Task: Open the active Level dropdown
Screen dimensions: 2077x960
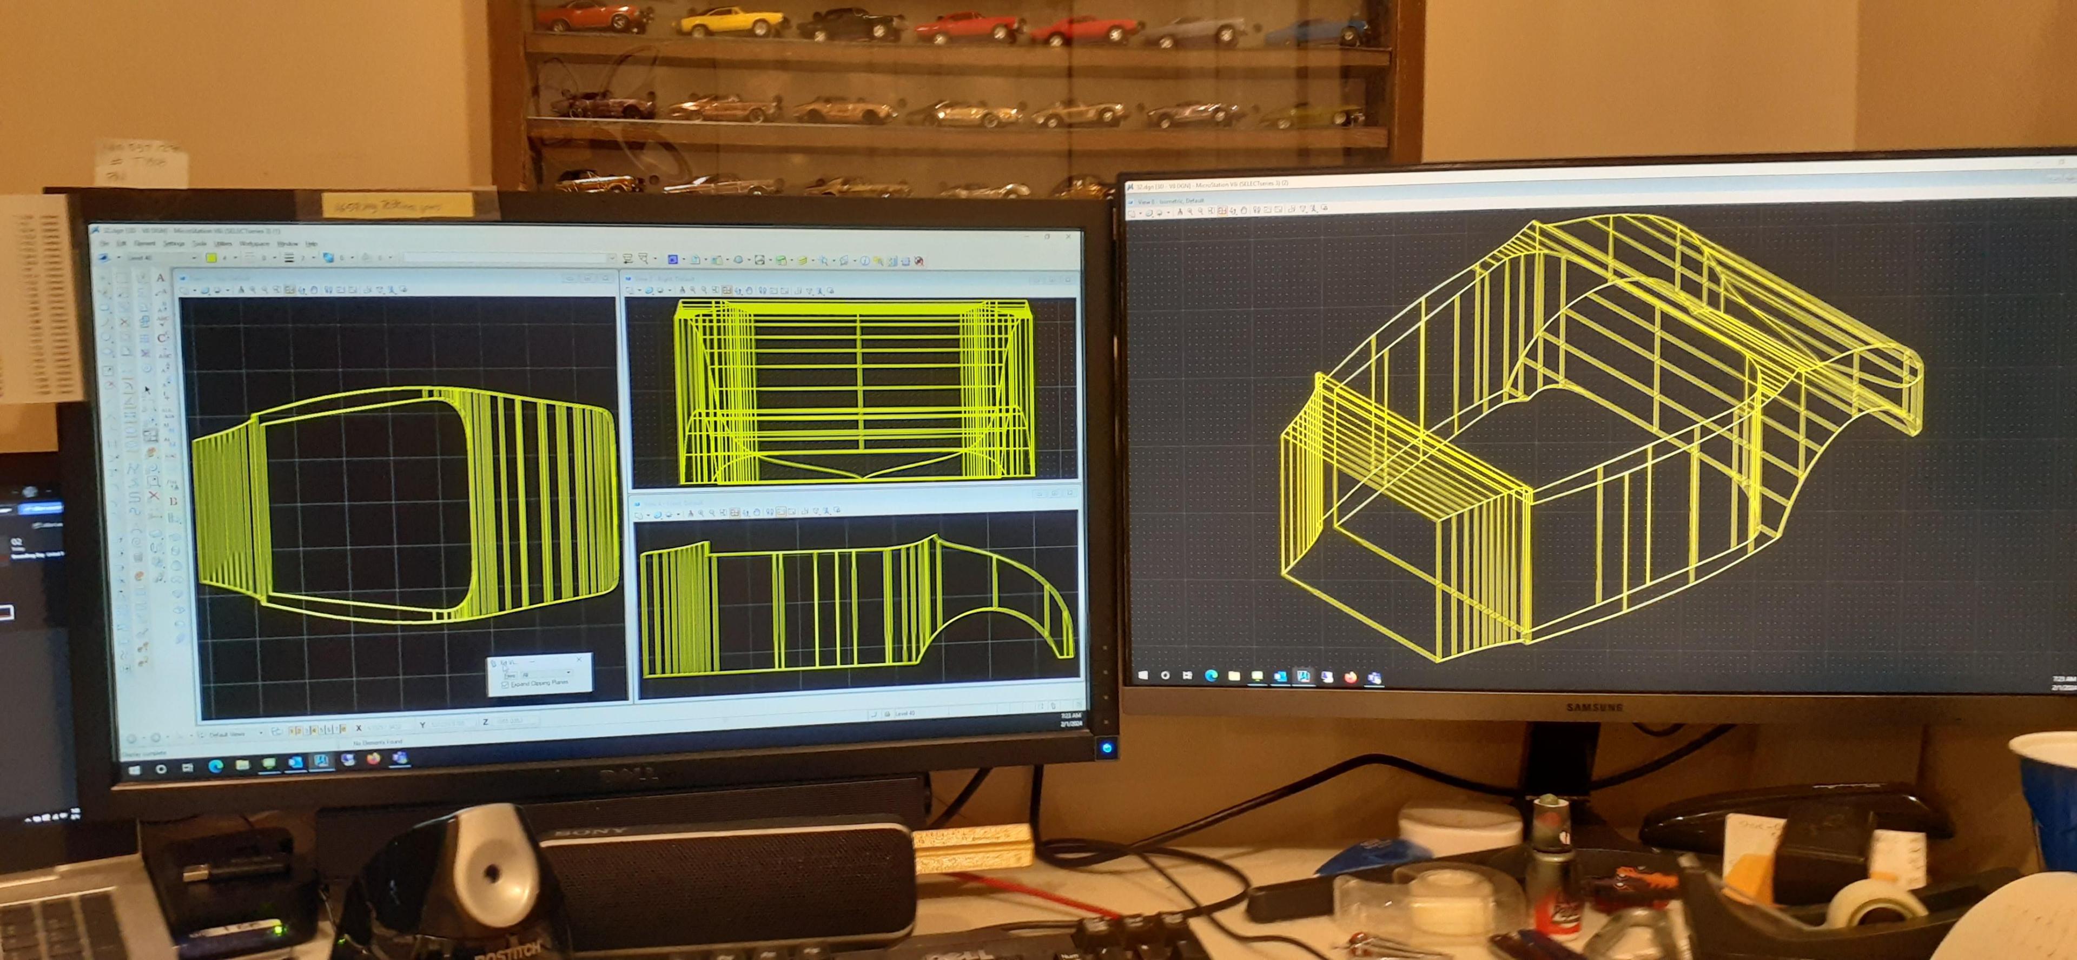Action: coord(195,258)
